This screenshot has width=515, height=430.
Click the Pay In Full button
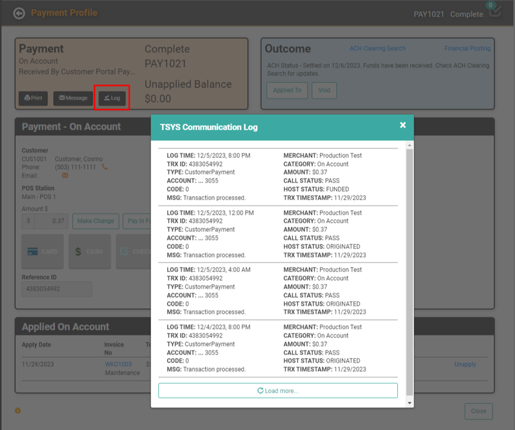tap(137, 221)
